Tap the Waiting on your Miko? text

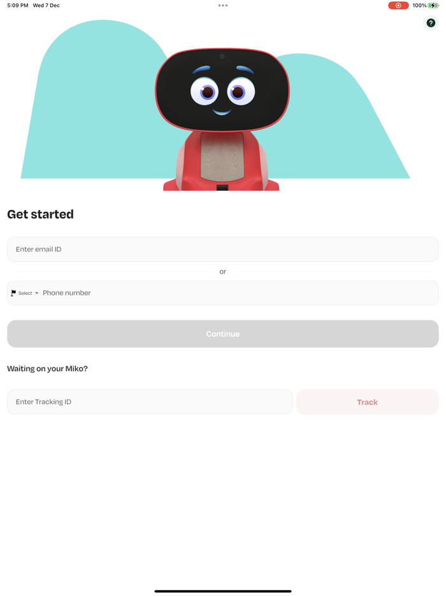coord(47,369)
